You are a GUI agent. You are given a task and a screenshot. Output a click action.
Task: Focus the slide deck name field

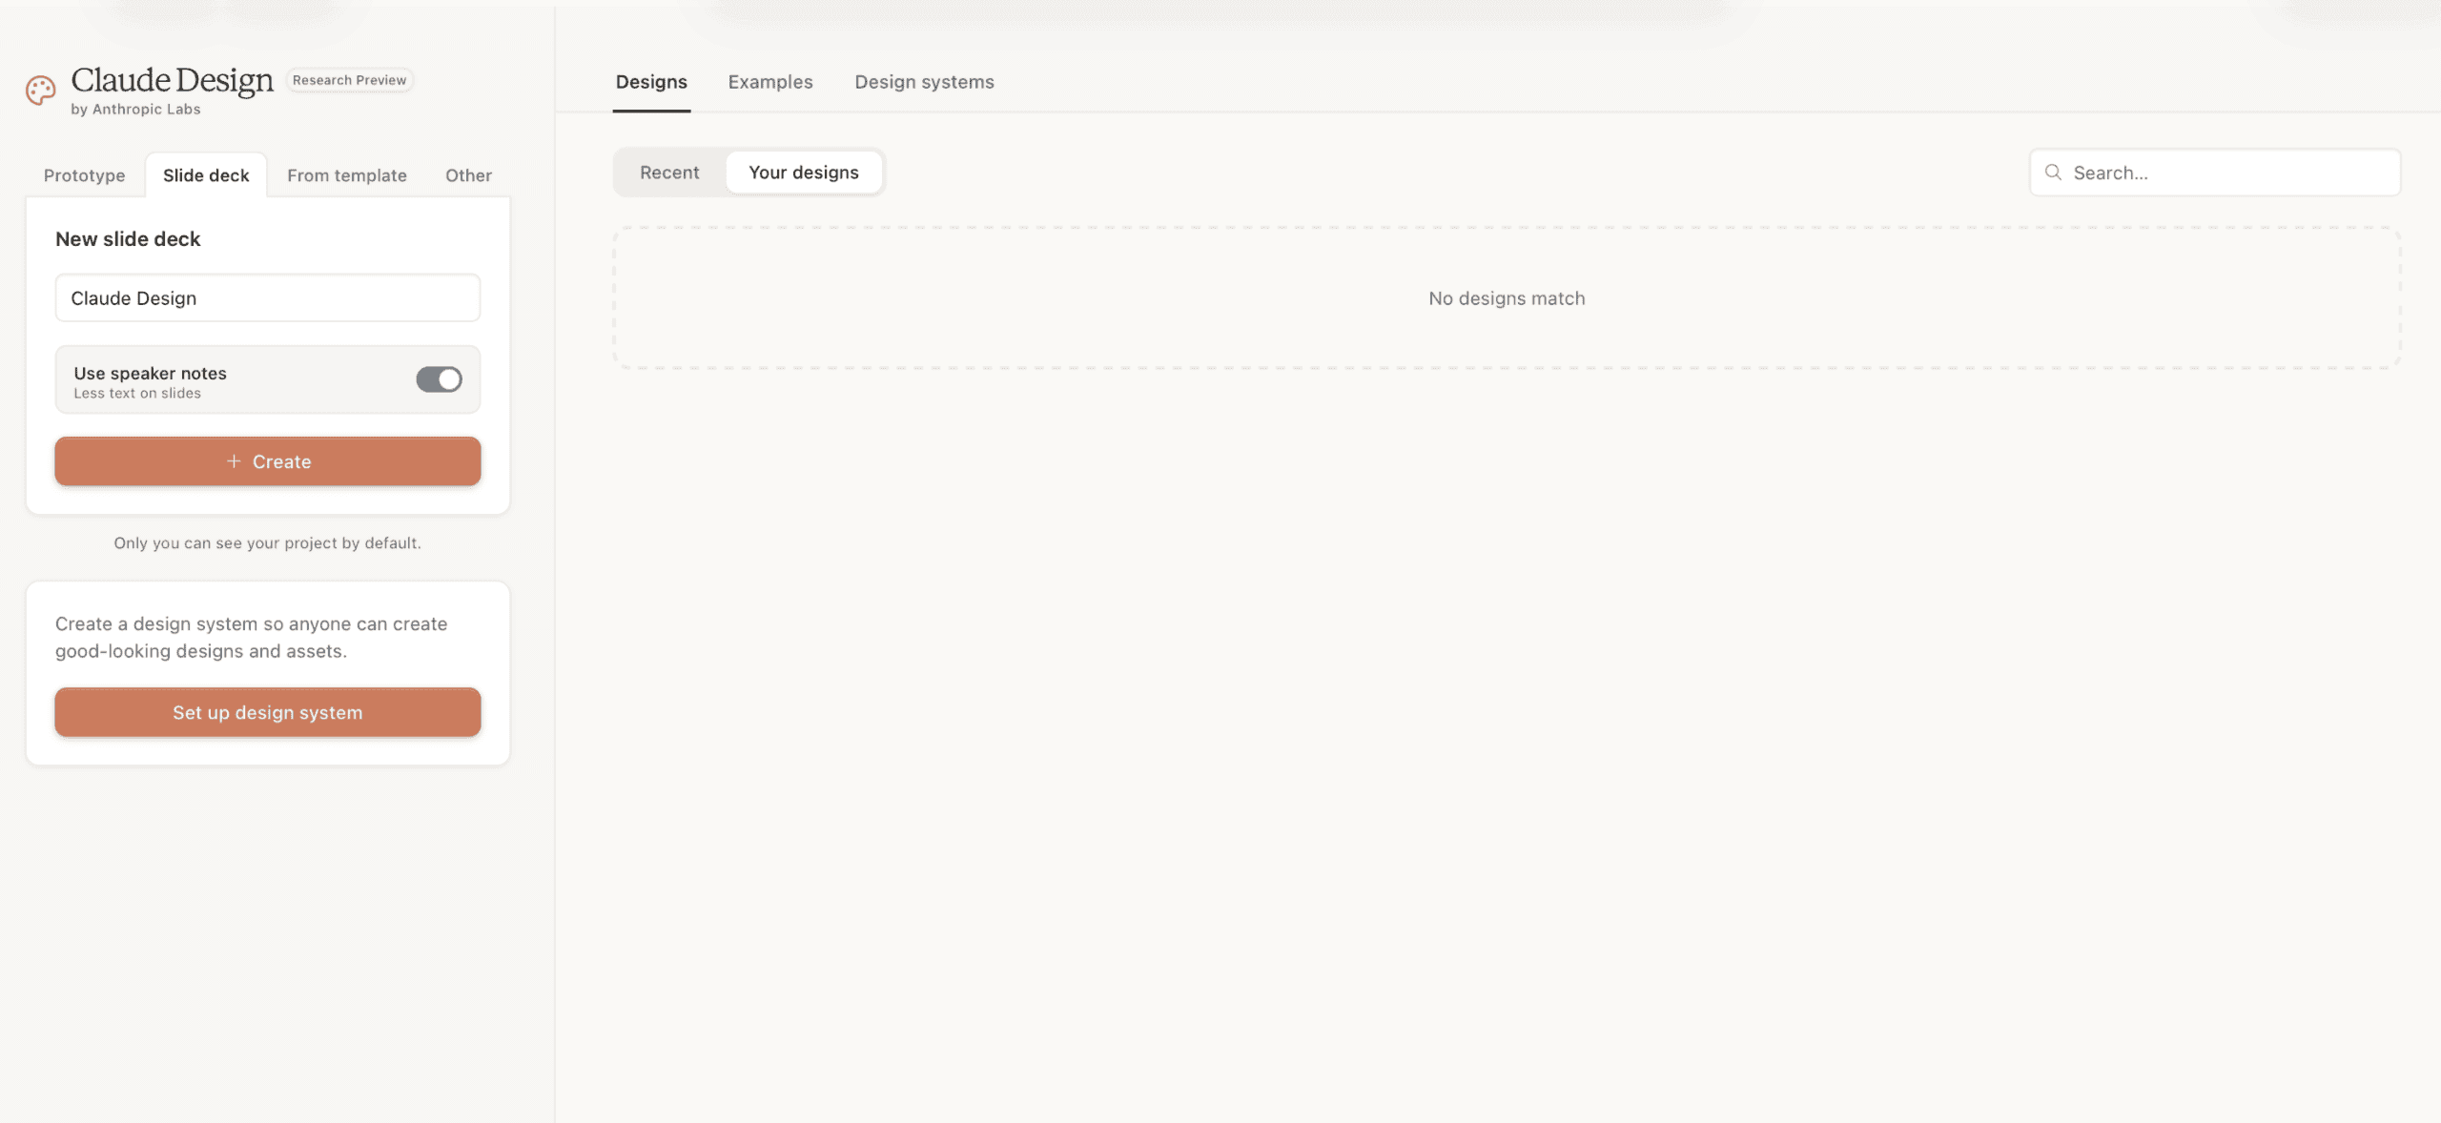[x=268, y=298]
